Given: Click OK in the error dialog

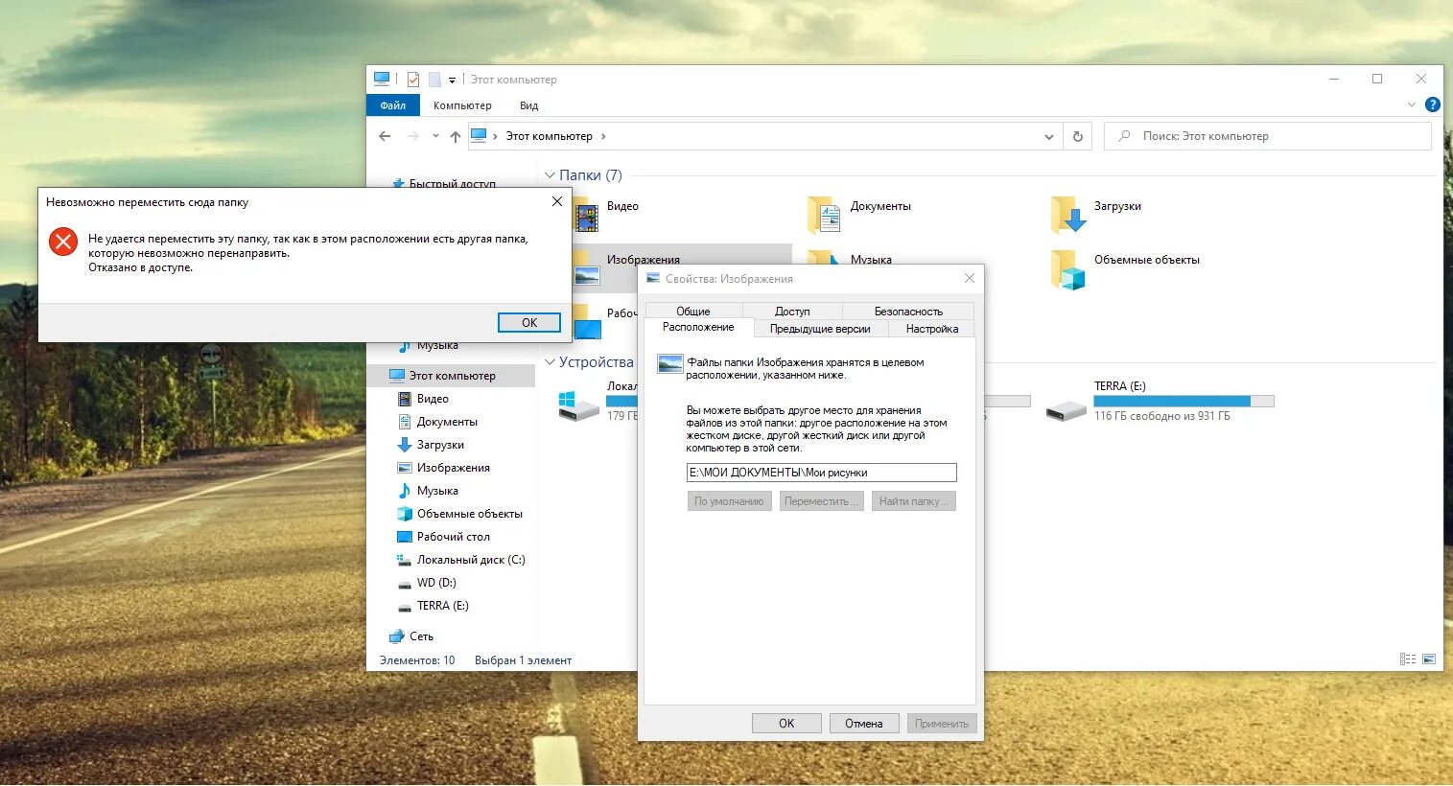Looking at the screenshot, I should [x=529, y=323].
